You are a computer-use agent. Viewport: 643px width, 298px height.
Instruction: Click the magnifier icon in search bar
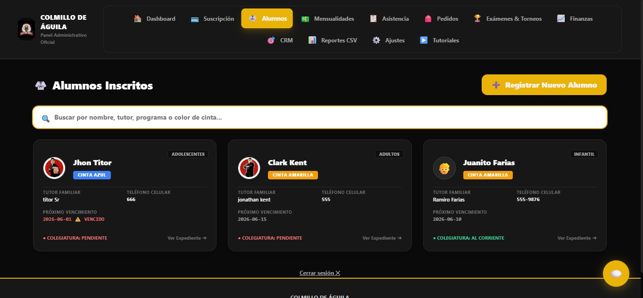click(x=46, y=118)
